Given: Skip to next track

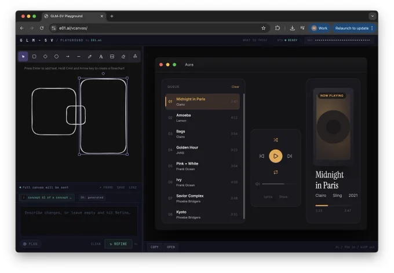Looking at the screenshot, I should click(x=290, y=156).
